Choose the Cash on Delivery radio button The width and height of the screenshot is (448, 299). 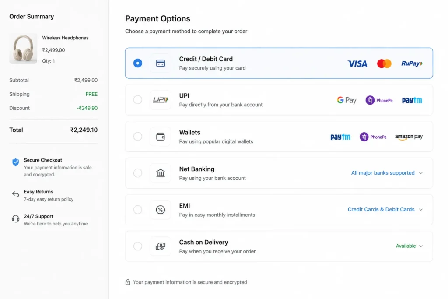point(138,246)
